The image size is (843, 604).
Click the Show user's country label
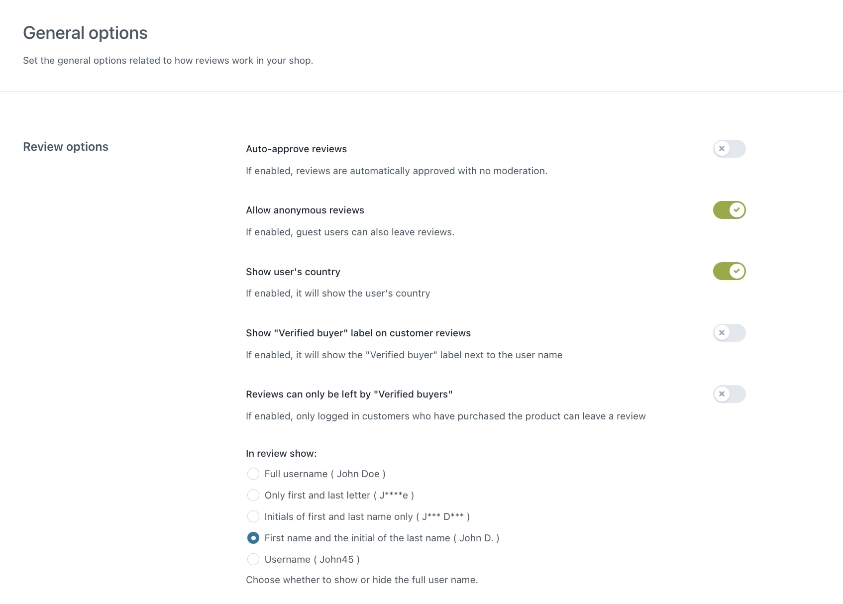293,272
